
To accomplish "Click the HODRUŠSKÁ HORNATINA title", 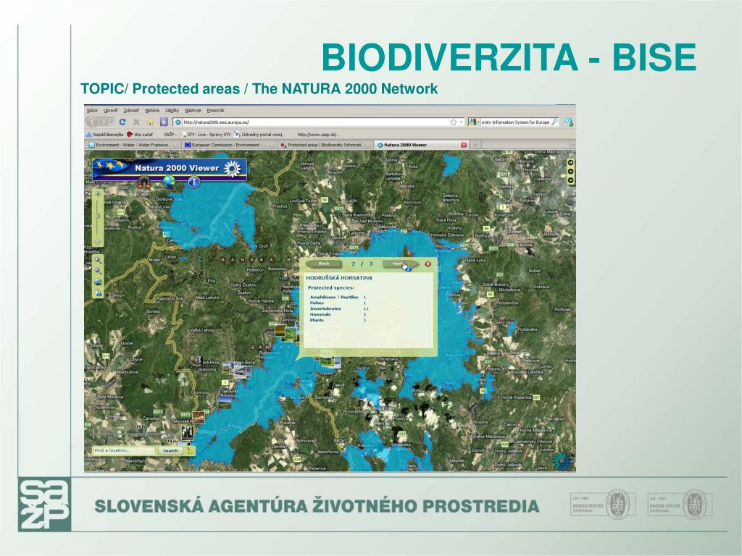I will pos(339,278).
